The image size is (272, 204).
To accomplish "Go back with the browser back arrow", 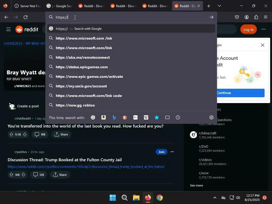I will pyautogui.click(x=6, y=17).
